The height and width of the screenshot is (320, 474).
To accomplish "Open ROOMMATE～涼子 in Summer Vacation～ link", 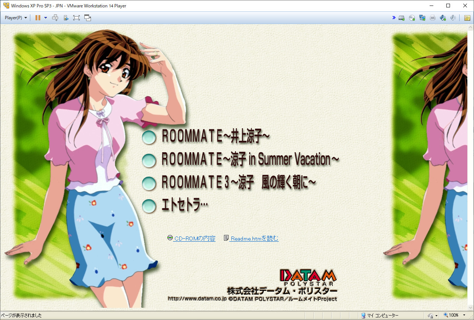I will click(x=250, y=160).
